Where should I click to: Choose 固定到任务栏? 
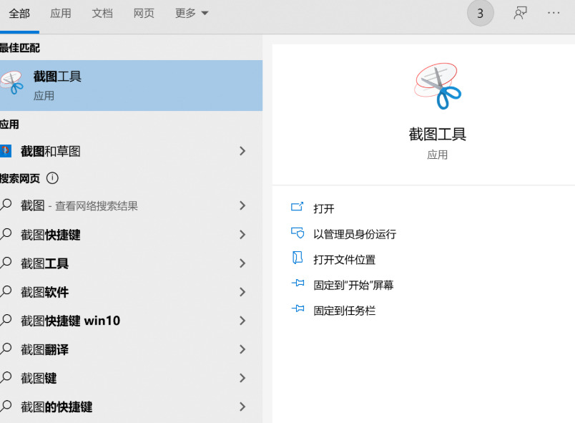(x=344, y=311)
